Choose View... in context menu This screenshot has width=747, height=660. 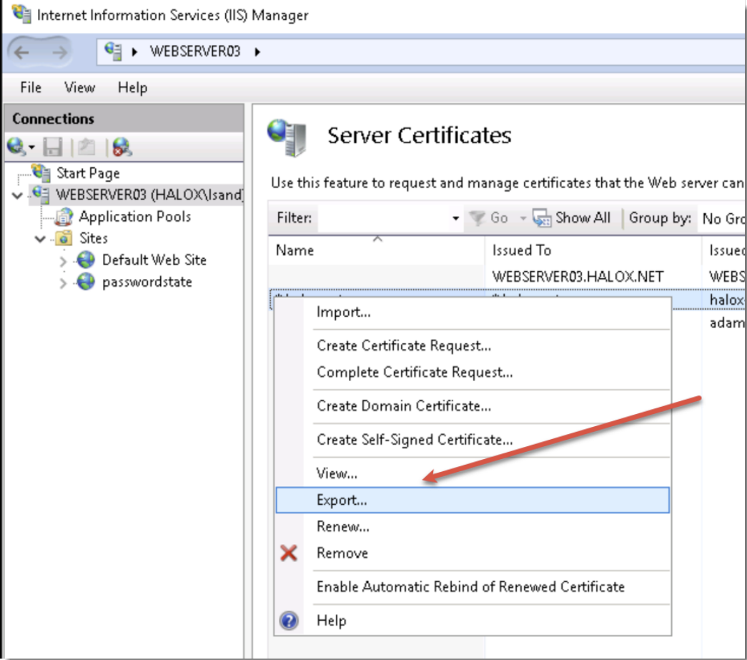(x=473, y=473)
